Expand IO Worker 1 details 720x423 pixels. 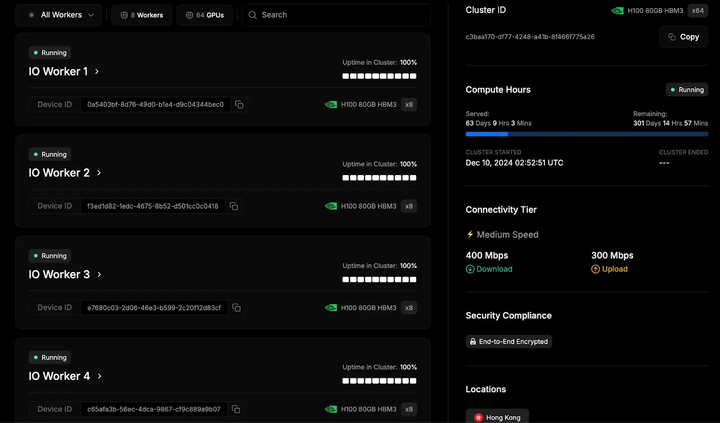click(97, 71)
